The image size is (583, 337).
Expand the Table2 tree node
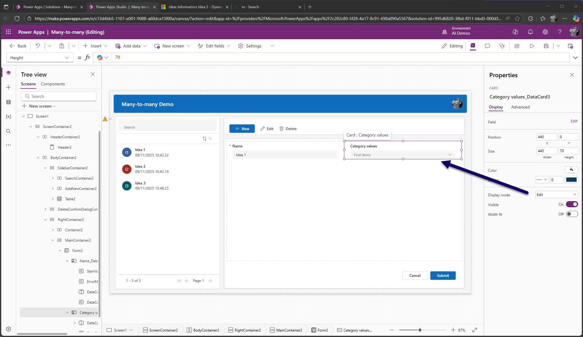tap(53, 199)
